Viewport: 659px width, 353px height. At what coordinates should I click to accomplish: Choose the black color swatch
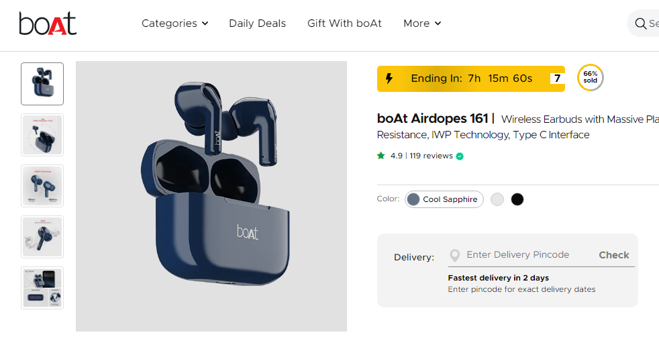pyautogui.click(x=517, y=199)
